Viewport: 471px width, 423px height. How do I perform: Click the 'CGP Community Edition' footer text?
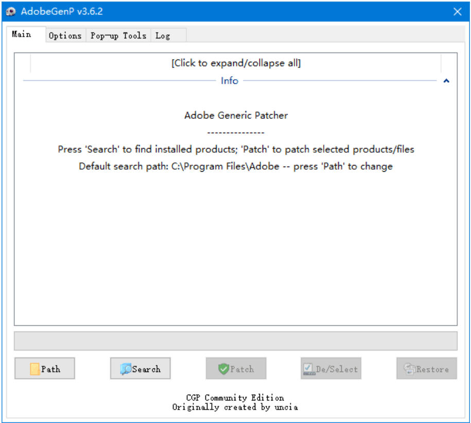(235, 397)
